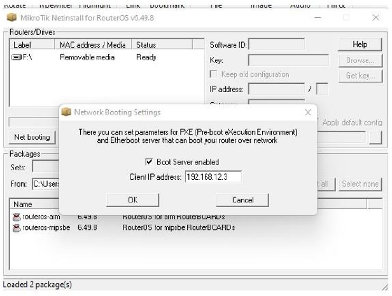Click OK in Network Booting Settings
The width and height of the screenshot is (392, 296).
pos(132,200)
